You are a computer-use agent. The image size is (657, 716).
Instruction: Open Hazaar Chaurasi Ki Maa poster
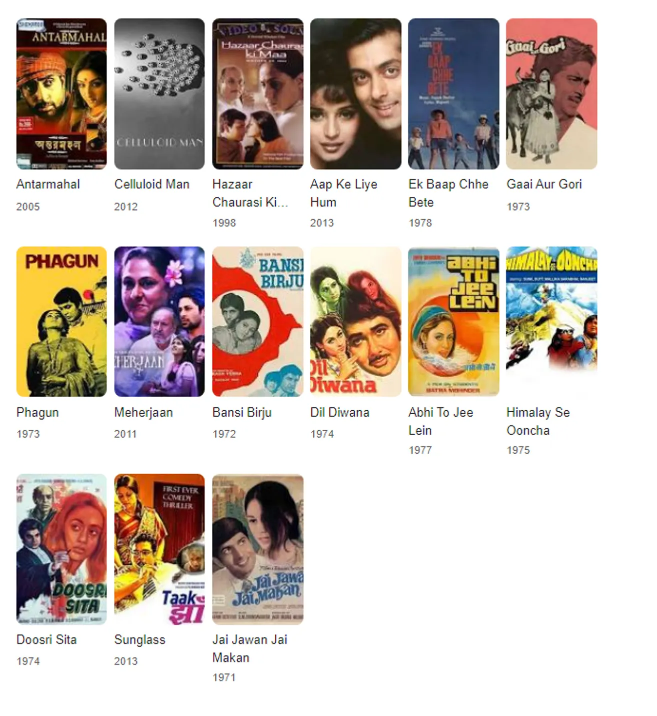point(258,94)
